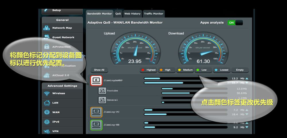This screenshot has width=287, height=138.
Task: Click the AiCloud 2.0 menu item
Action: point(62,75)
